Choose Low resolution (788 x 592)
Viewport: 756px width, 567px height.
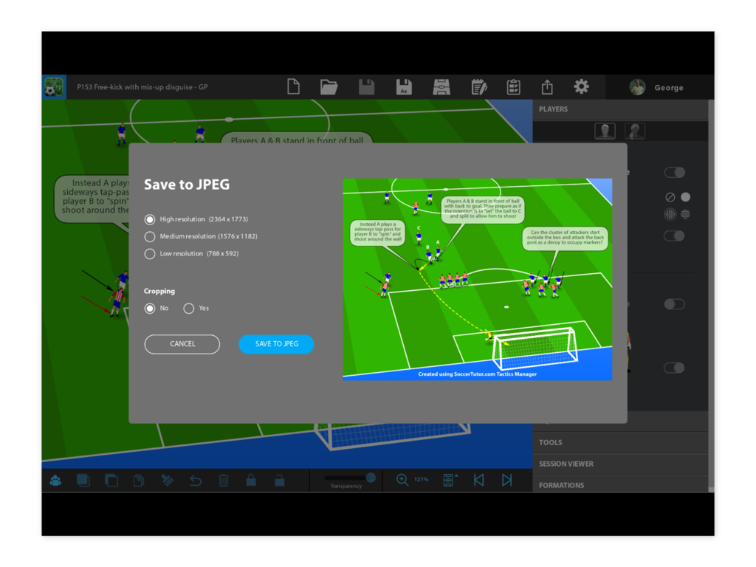point(149,253)
